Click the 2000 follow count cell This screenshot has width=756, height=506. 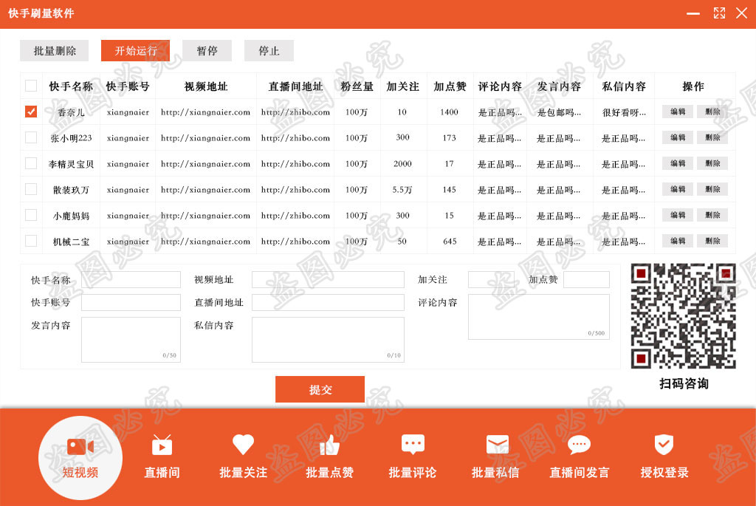click(x=402, y=163)
